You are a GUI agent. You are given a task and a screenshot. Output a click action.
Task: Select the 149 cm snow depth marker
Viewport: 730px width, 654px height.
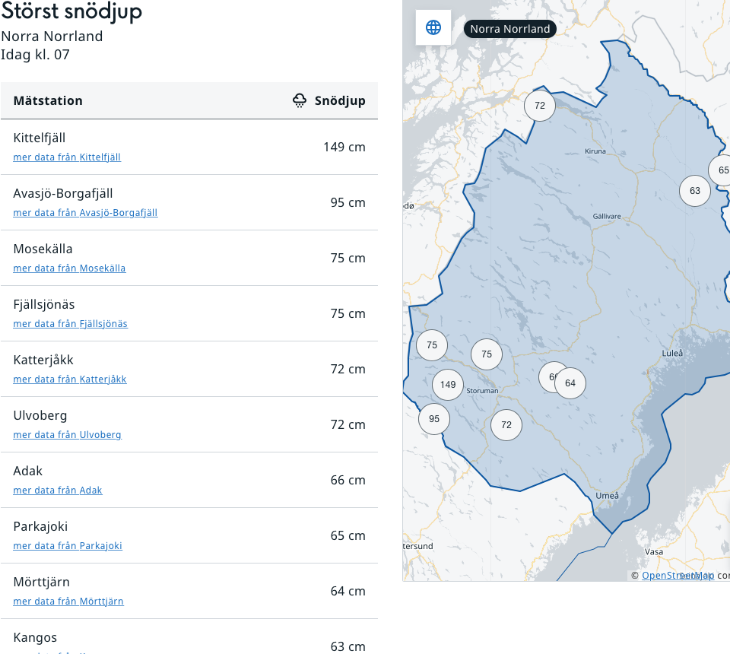point(448,384)
